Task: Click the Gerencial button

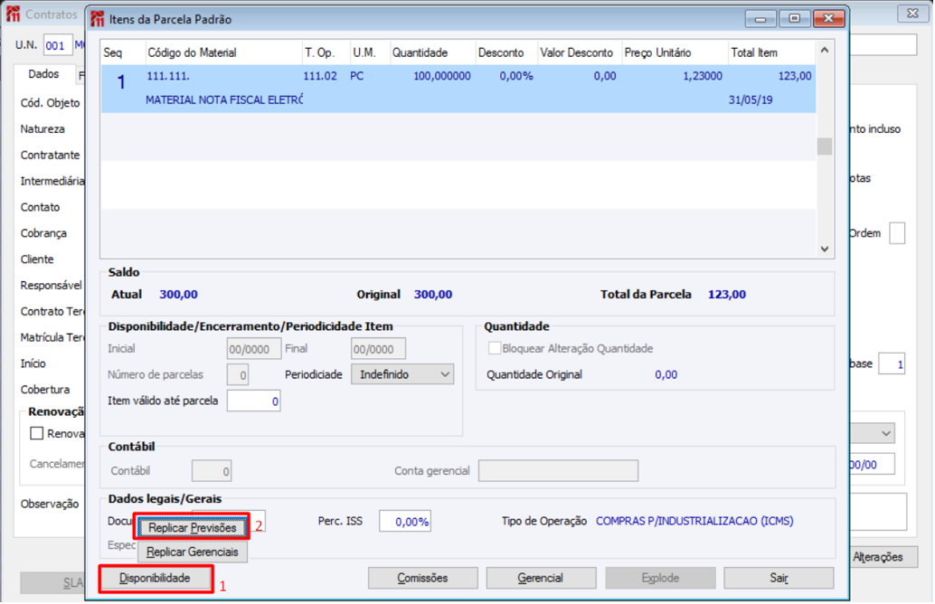Action: 541,578
